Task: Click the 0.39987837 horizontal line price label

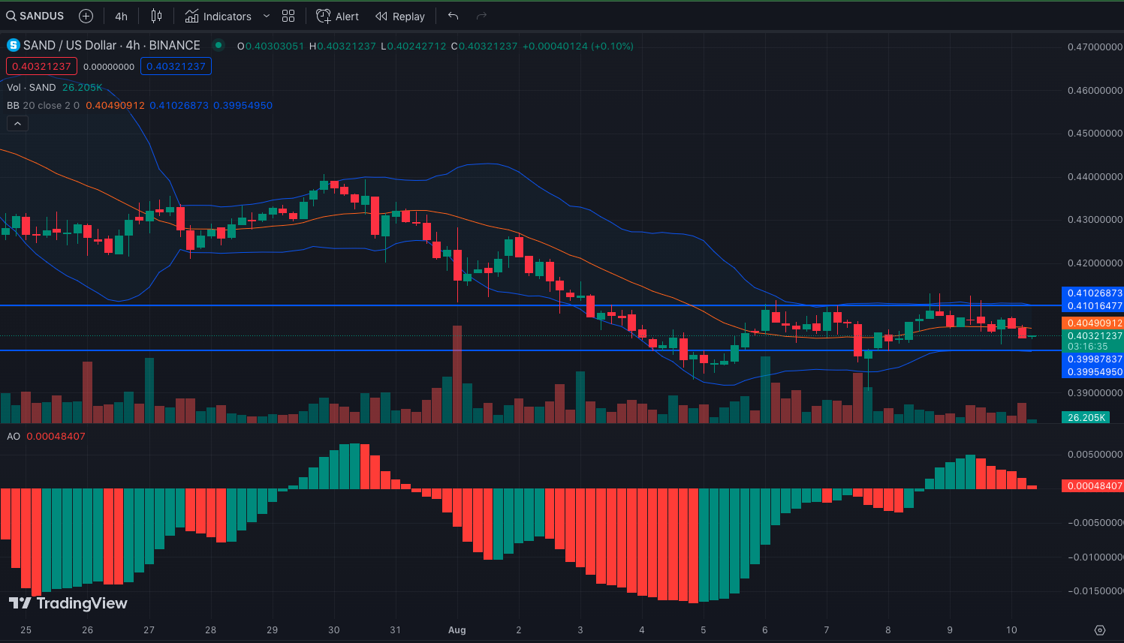Action: pyautogui.click(x=1094, y=359)
